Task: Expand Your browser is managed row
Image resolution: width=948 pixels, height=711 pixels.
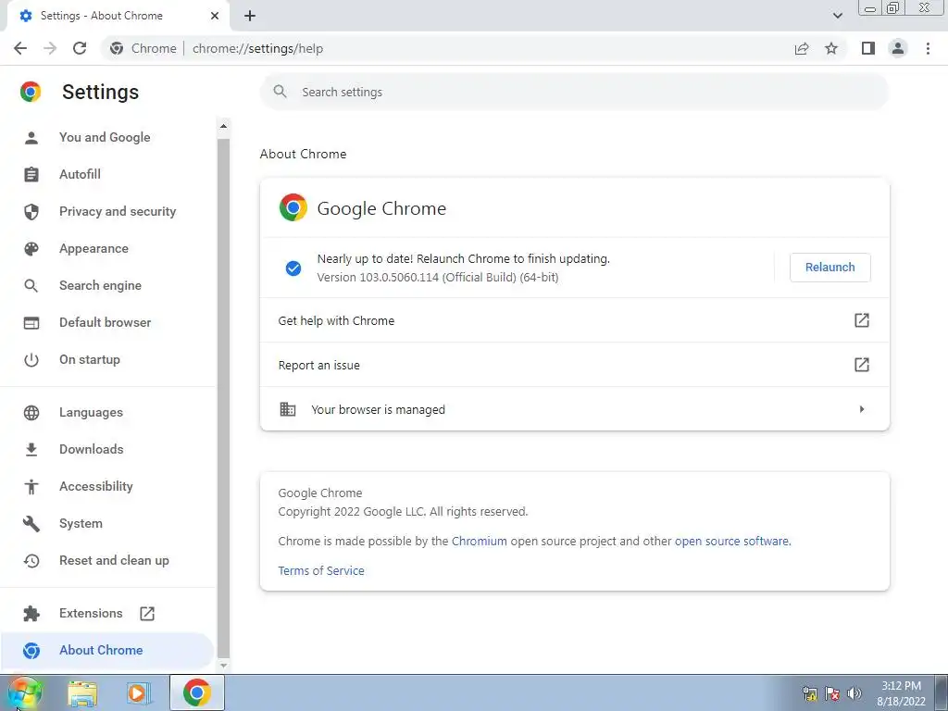Action: tap(574, 409)
